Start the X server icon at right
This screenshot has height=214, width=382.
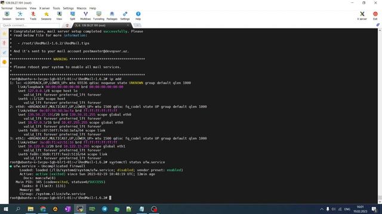coord(362,15)
